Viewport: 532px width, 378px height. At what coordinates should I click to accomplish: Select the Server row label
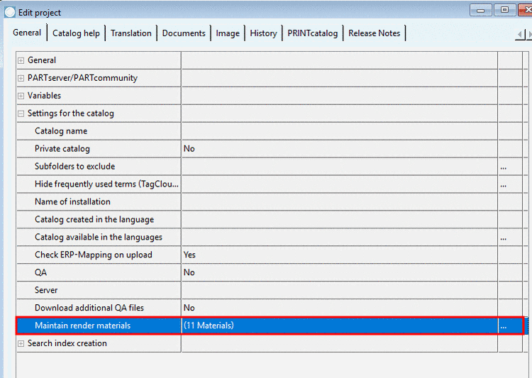coord(46,290)
